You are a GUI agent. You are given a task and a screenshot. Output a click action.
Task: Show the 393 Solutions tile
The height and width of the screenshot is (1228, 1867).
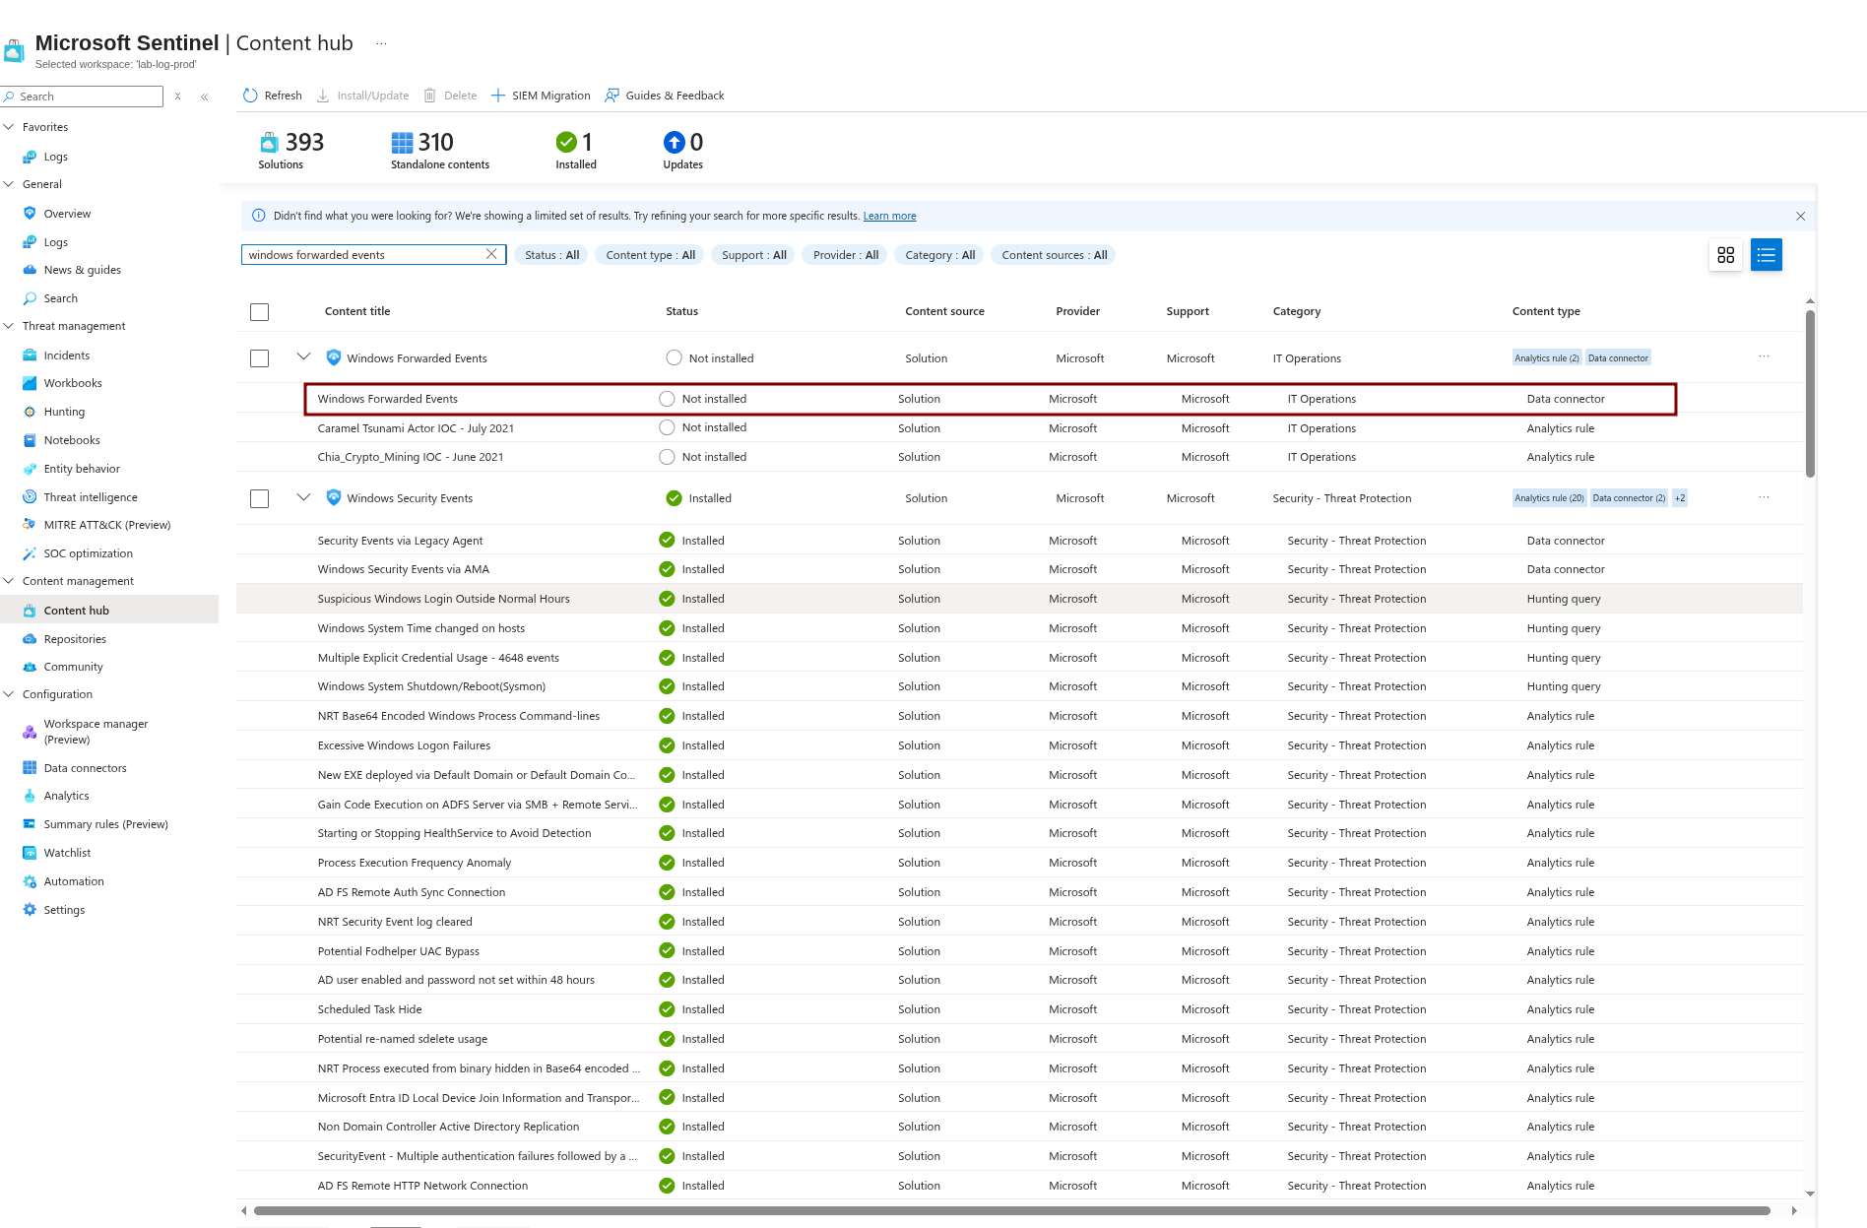(291, 151)
